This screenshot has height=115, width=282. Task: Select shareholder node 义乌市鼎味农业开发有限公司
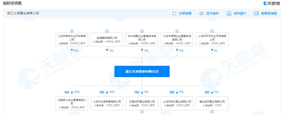tap(72, 39)
